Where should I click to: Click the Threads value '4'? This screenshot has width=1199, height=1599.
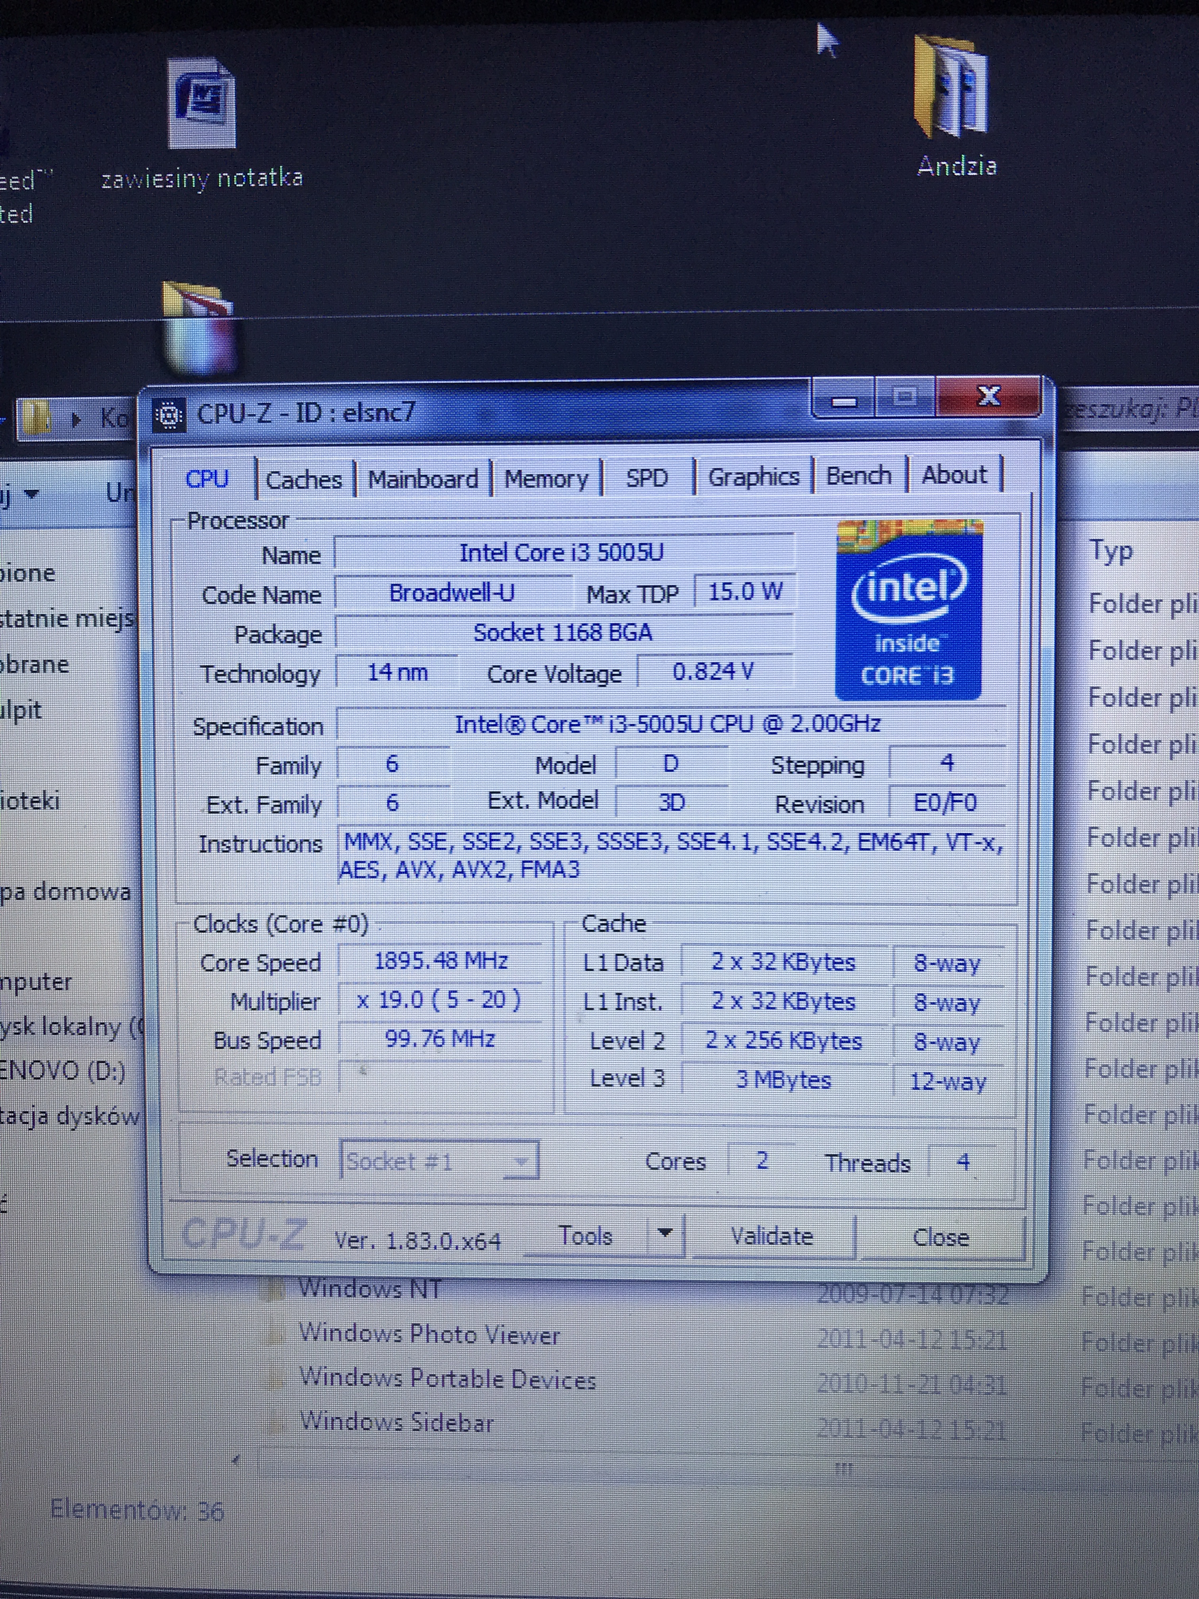pyautogui.click(x=962, y=1162)
